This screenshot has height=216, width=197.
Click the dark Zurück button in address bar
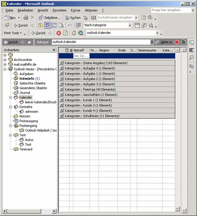pyautogui.click(x=11, y=42)
